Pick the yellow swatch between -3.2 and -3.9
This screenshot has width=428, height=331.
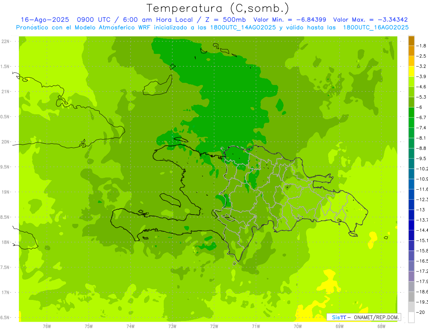[x=411, y=71]
